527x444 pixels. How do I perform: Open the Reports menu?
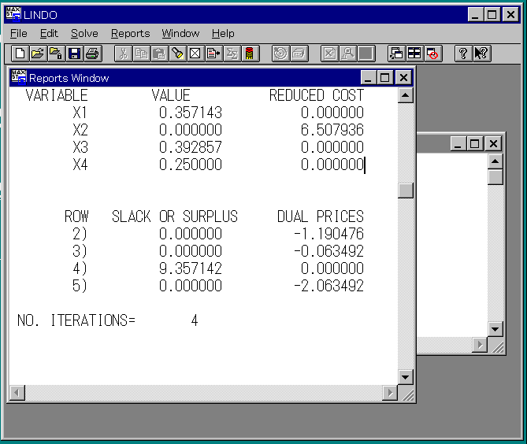pos(131,33)
